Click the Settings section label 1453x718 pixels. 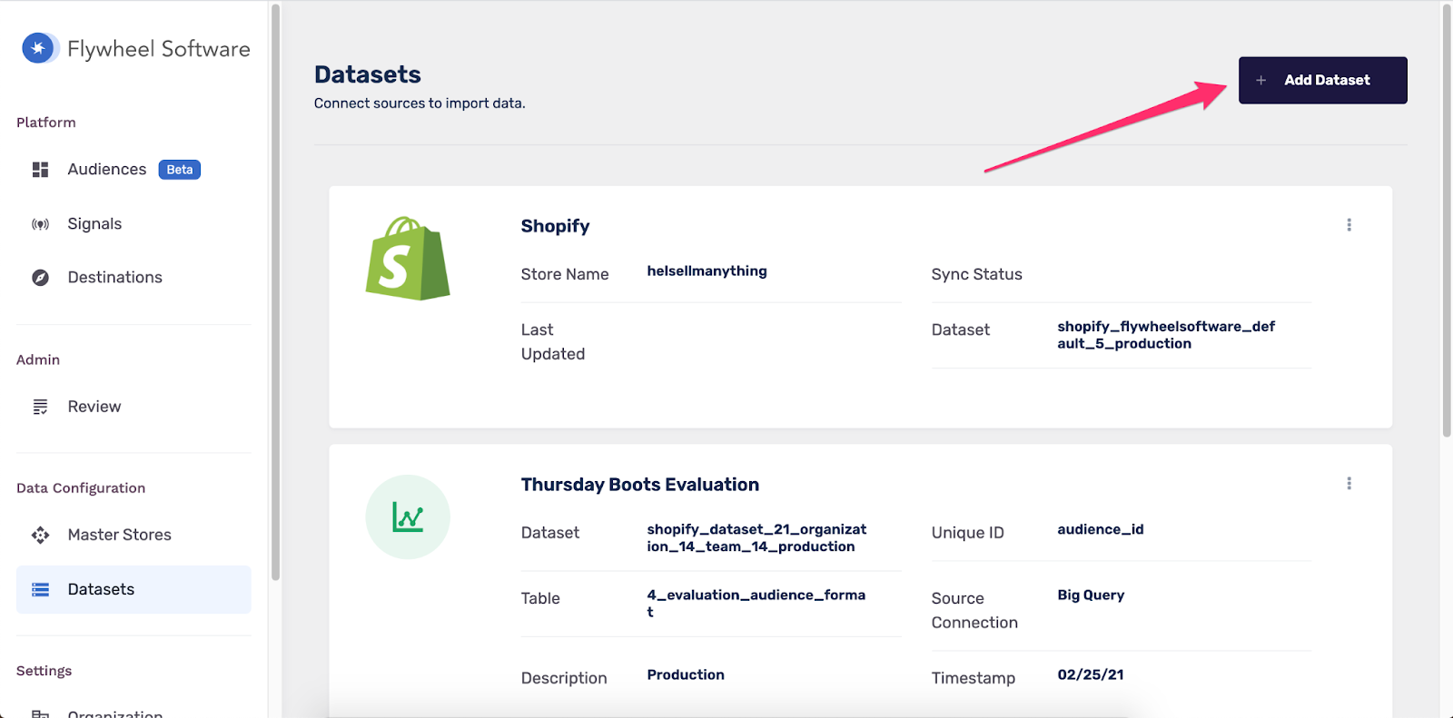click(x=44, y=671)
